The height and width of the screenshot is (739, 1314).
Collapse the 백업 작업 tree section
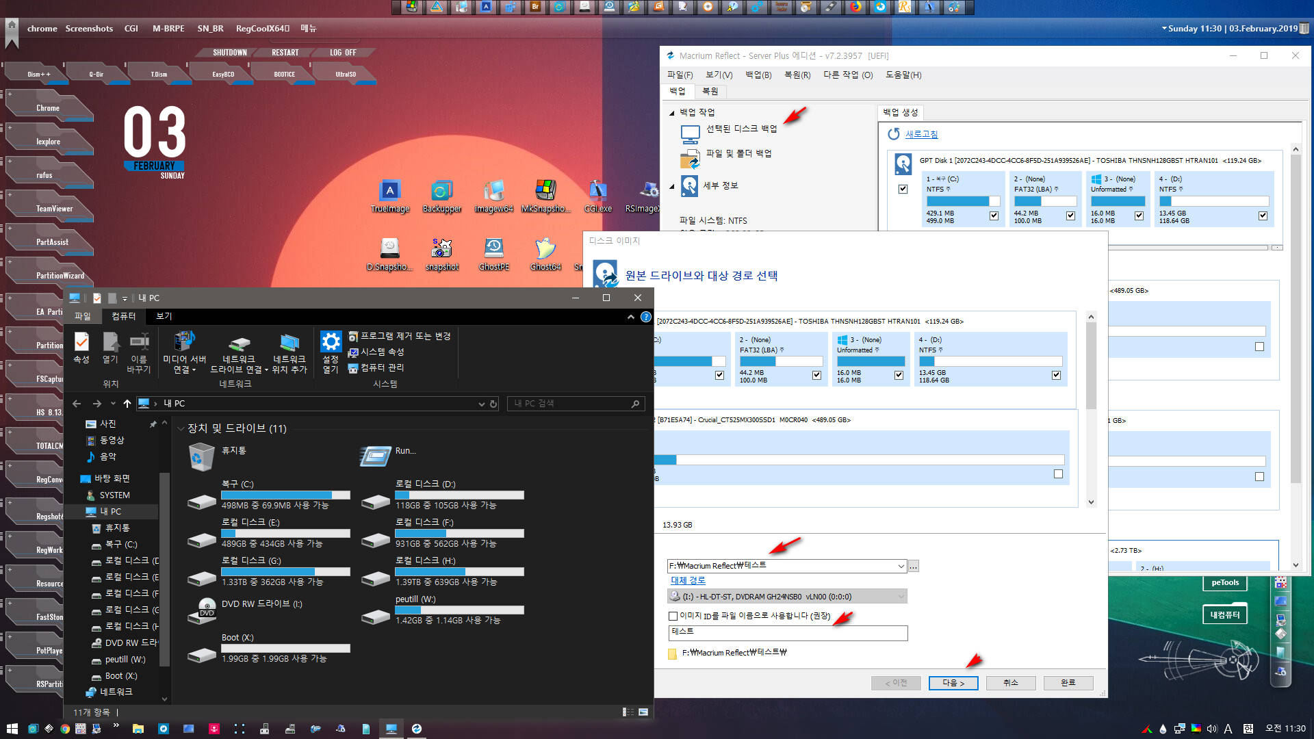[x=671, y=113]
